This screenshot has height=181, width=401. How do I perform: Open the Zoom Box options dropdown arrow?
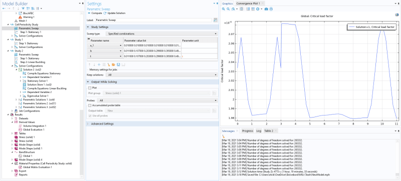click(237, 9)
